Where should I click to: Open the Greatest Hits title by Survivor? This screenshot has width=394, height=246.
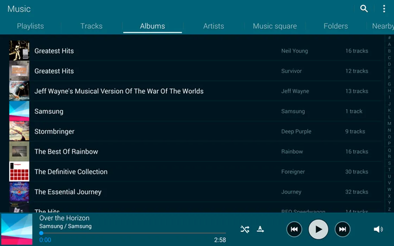point(54,71)
